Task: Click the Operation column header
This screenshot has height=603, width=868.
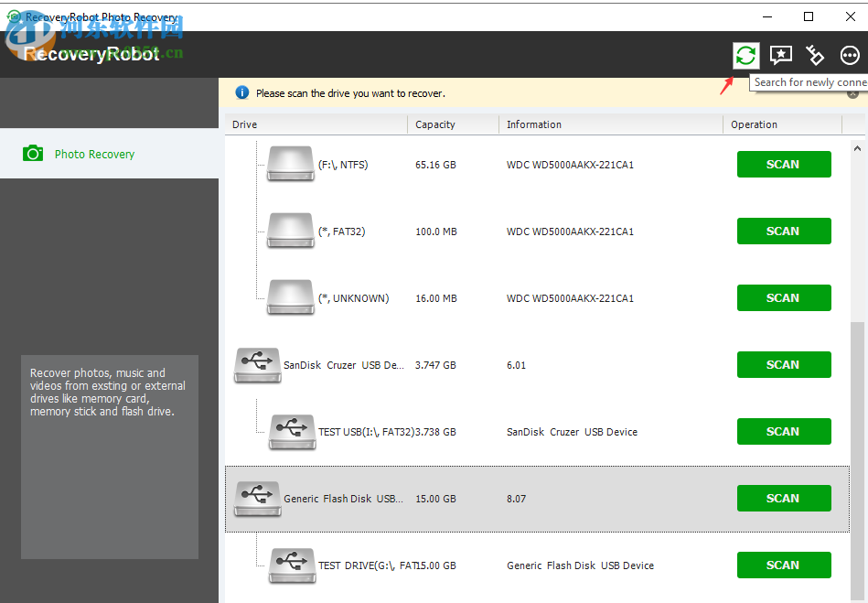Action: point(782,124)
